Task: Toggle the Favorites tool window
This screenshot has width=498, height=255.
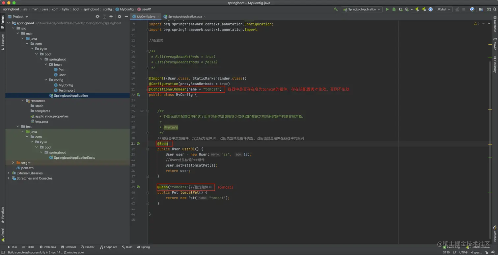Action: click(x=3, y=215)
